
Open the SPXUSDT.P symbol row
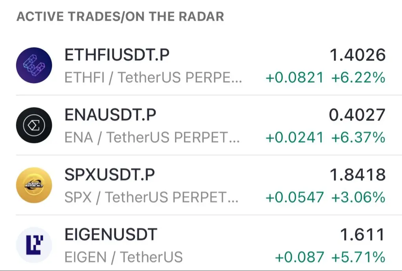click(201, 185)
